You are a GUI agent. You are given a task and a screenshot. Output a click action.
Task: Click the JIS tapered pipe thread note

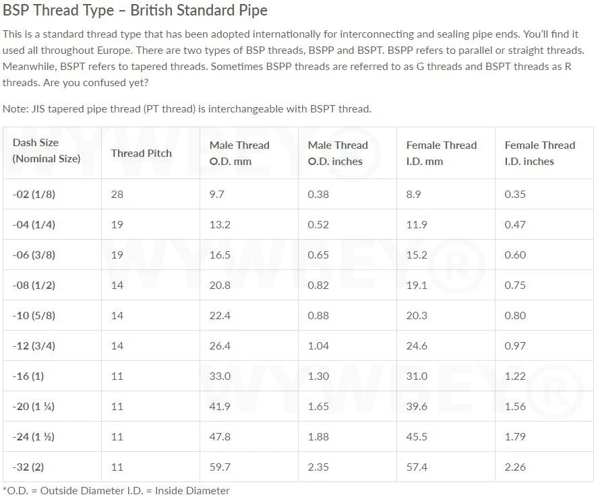[187, 108]
